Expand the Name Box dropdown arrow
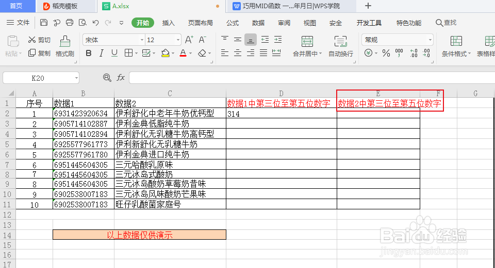The width and height of the screenshot is (495, 268). click(x=76, y=78)
